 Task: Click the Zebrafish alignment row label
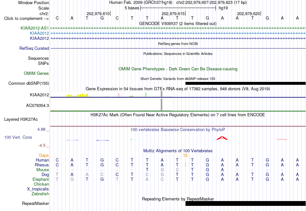40,194
